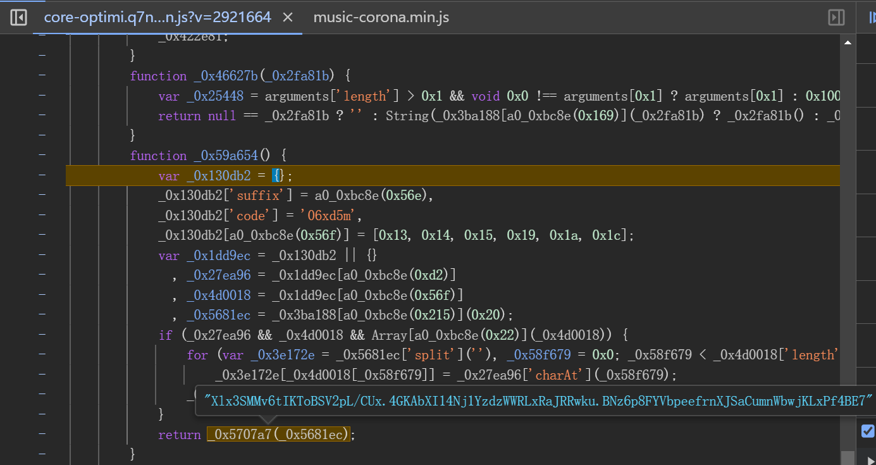876x465 pixels.
Task: Click the selected {} braces on highlighted line
Action: point(278,176)
